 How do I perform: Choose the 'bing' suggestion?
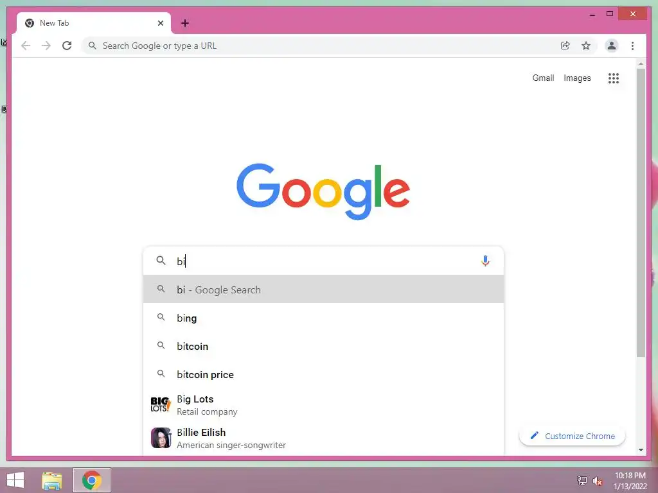coord(323,318)
